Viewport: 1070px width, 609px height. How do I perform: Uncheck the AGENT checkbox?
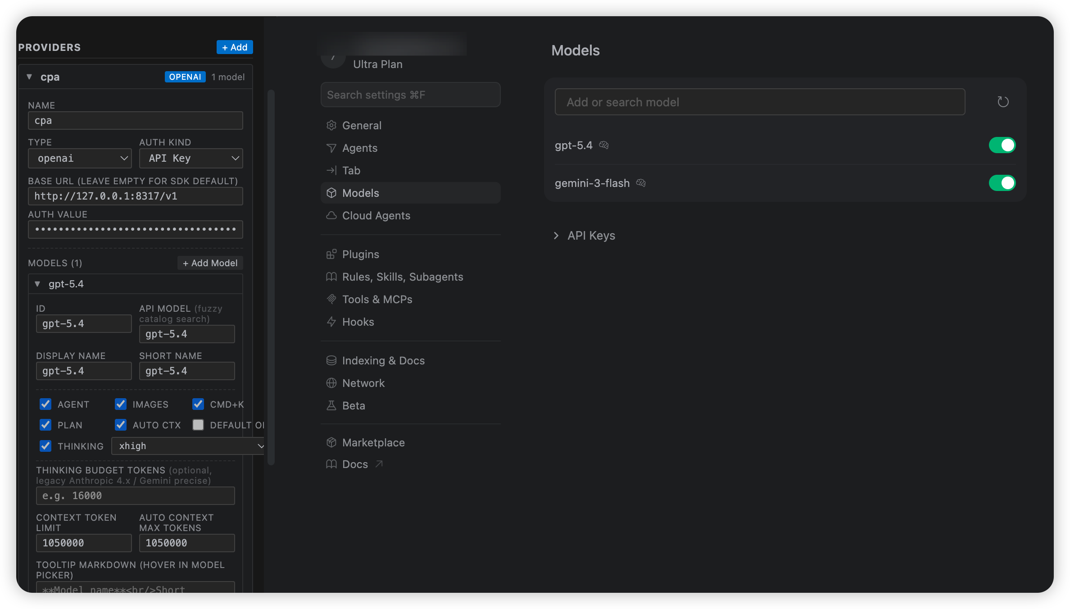tap(45, 404)
